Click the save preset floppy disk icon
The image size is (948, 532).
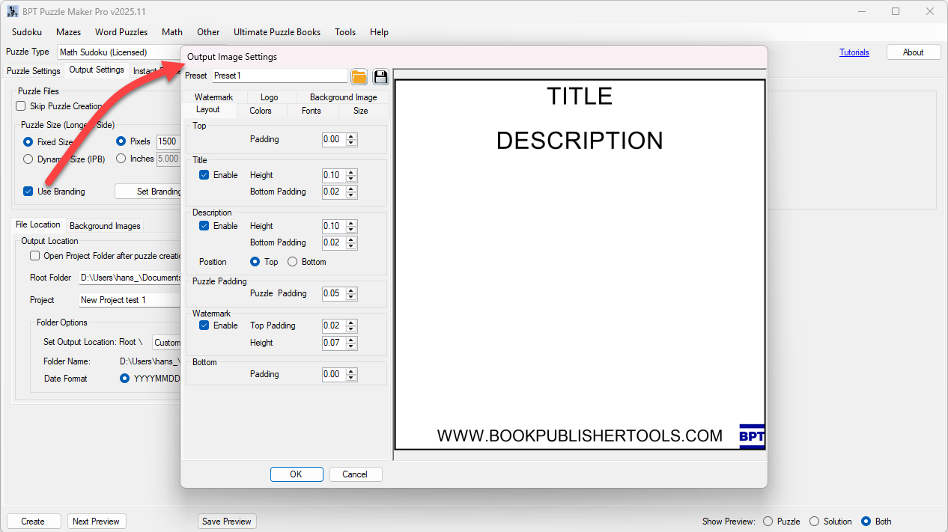coord(380,76)
